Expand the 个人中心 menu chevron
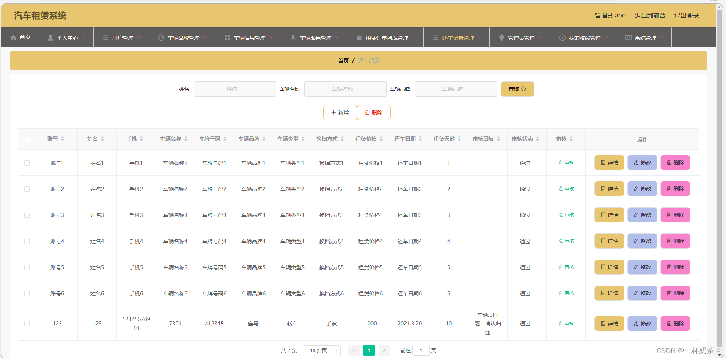Screen dimensions: 726x358 pyautogui.click(x=83, y=37)
